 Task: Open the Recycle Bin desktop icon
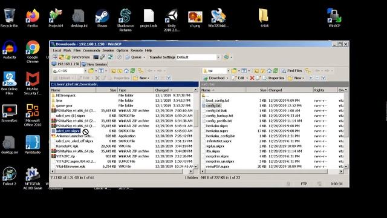pos(10,18)
